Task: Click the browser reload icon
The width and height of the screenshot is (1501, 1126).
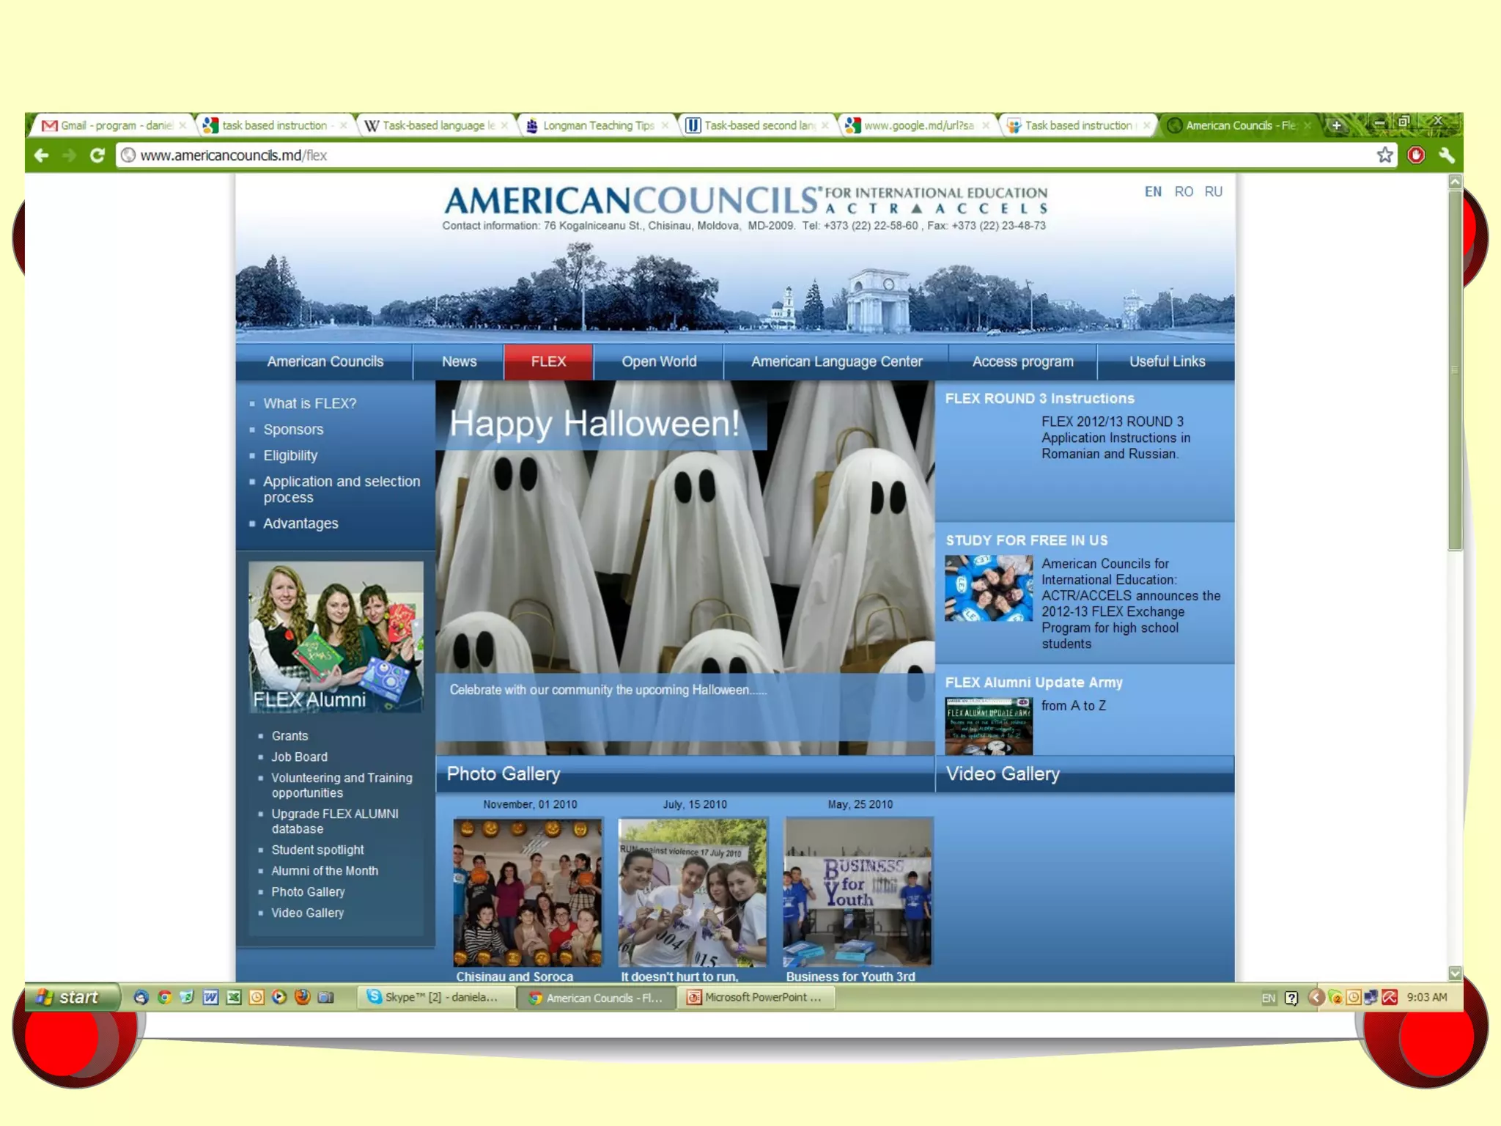Action: pos(97,155)
